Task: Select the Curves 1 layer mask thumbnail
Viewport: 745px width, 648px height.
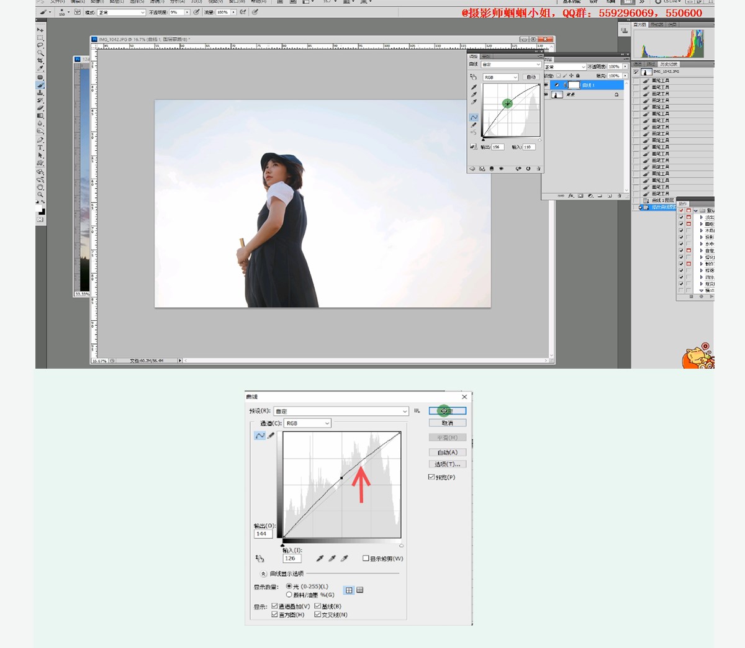Action: pos(574,85)
